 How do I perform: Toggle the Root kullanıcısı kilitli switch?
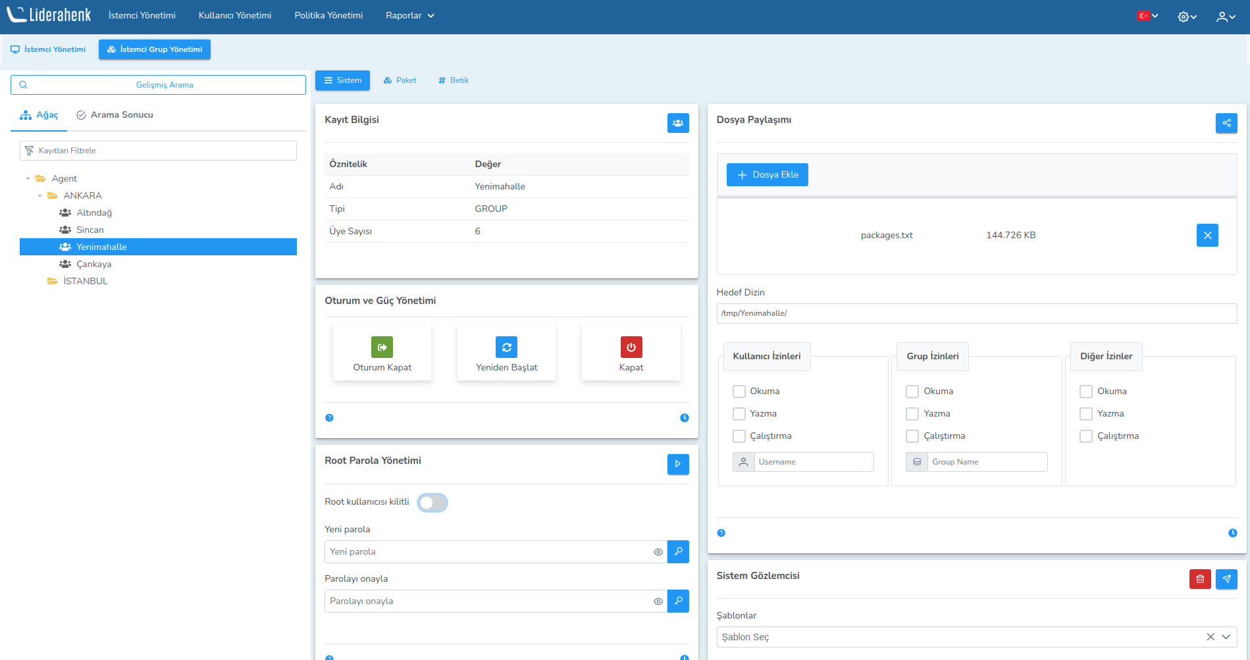pos(432,503)
